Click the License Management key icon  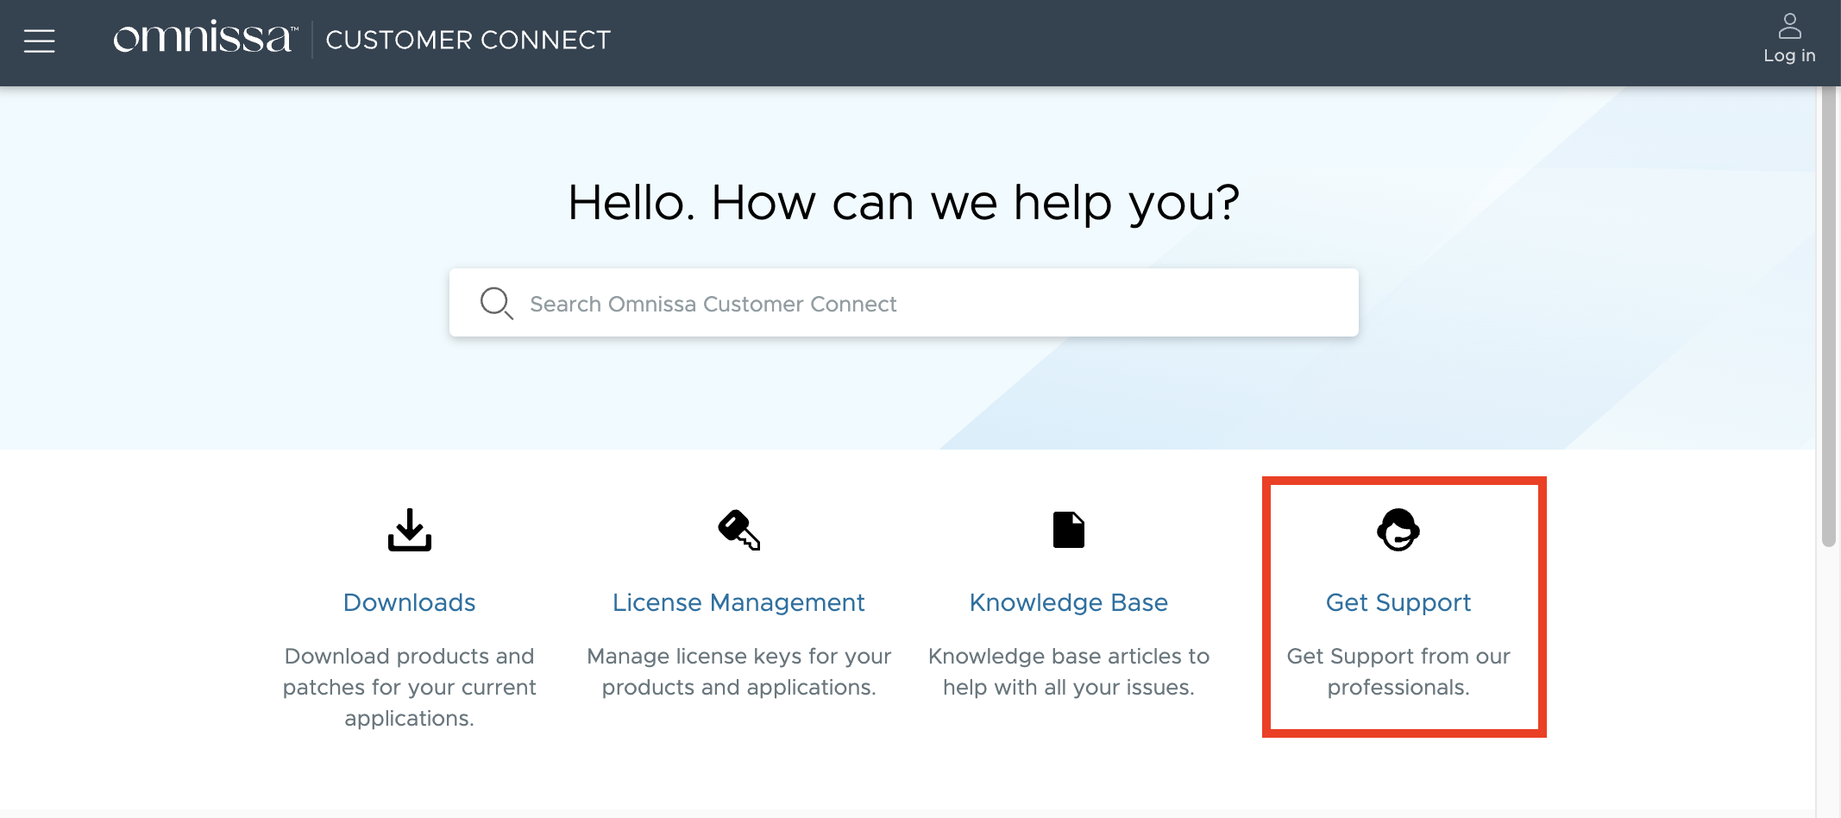(738, 530)
